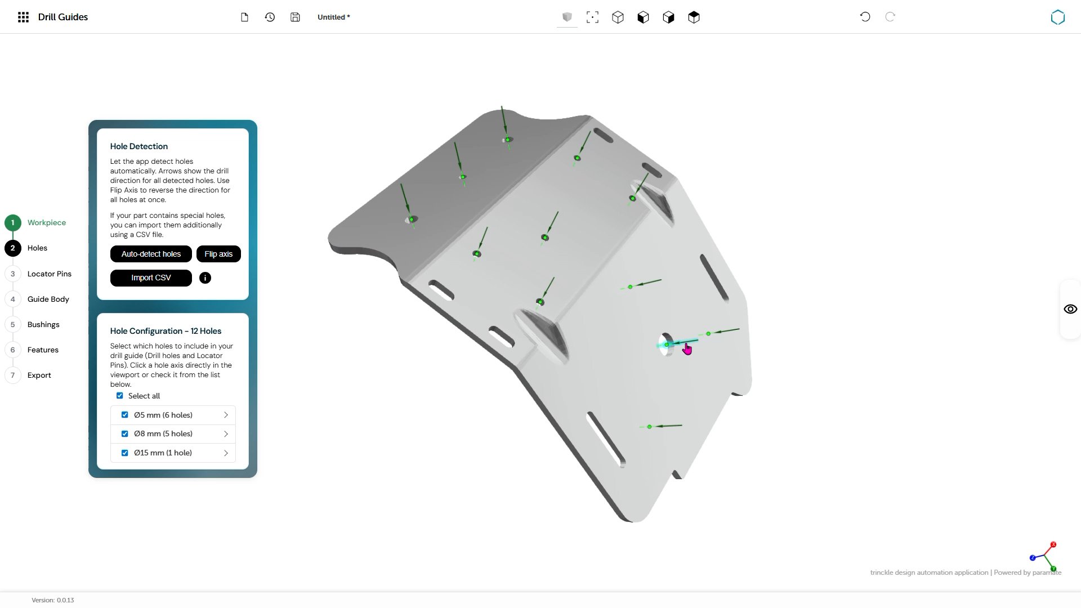
Task: Select the highlighted cyan hole axis in viewport
Action: [x=678, y=343]
